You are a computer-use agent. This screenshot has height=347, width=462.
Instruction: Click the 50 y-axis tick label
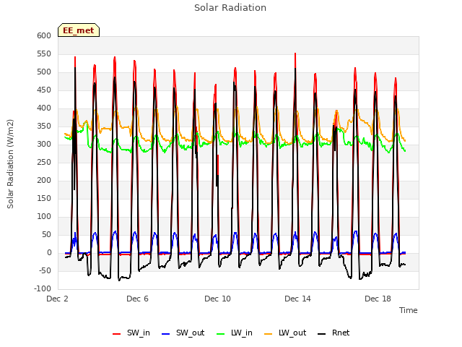(x=47, y=234)
